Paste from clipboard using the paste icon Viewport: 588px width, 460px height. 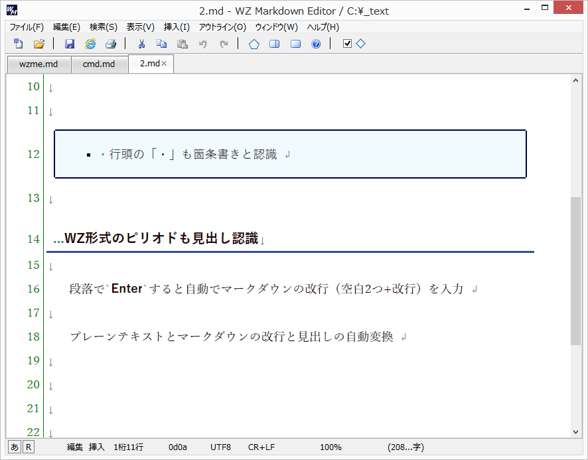[183, 44]
